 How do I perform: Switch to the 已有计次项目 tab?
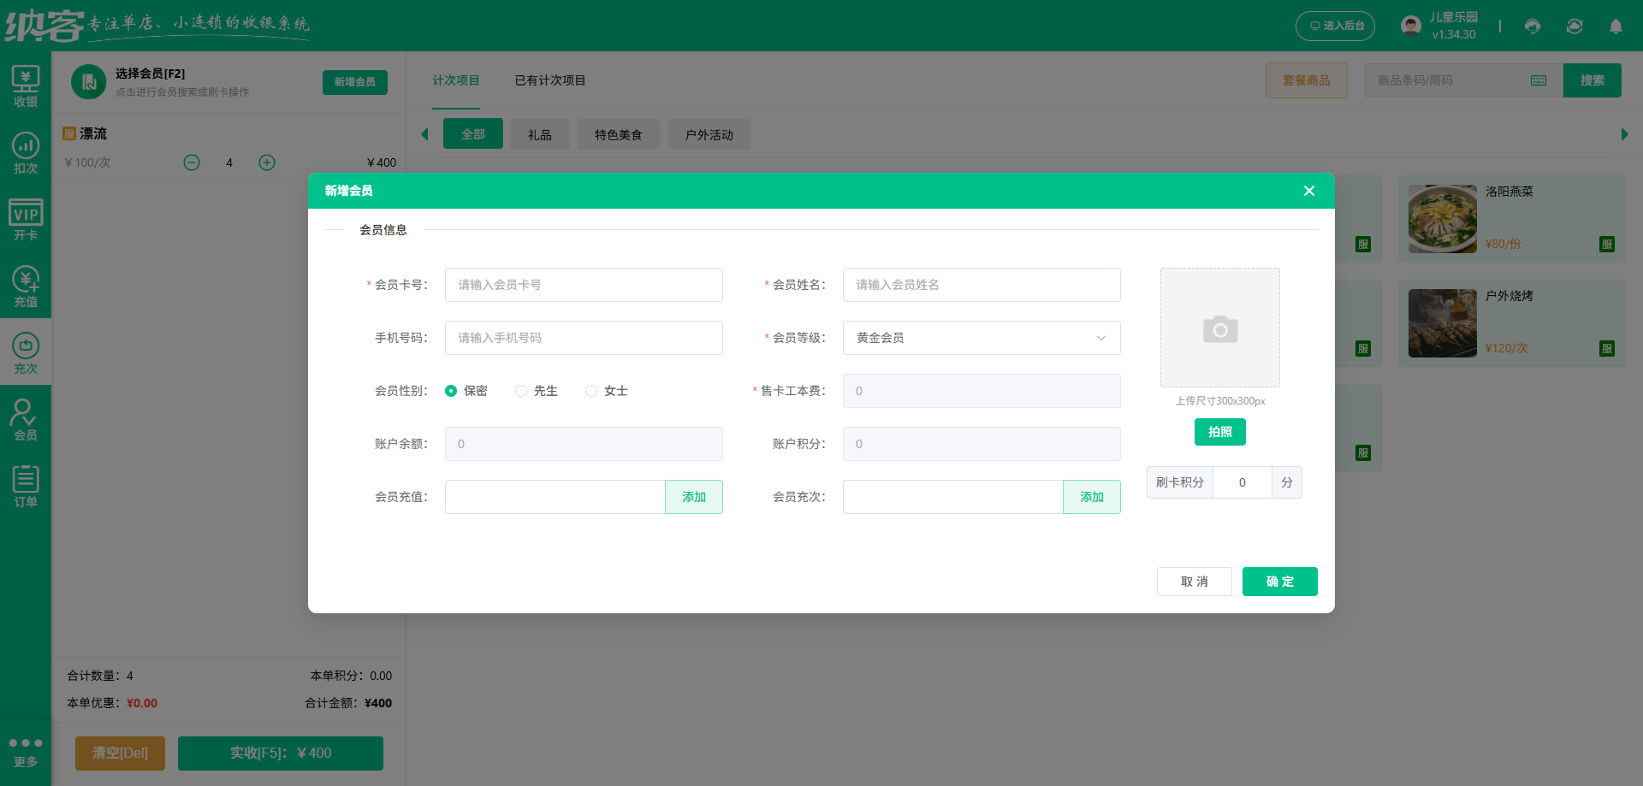(x=549, y=80)
